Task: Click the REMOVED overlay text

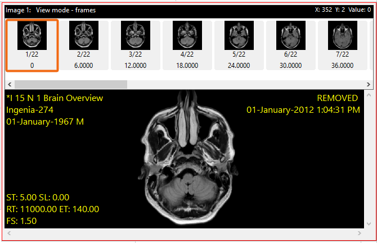Action: 337,98
